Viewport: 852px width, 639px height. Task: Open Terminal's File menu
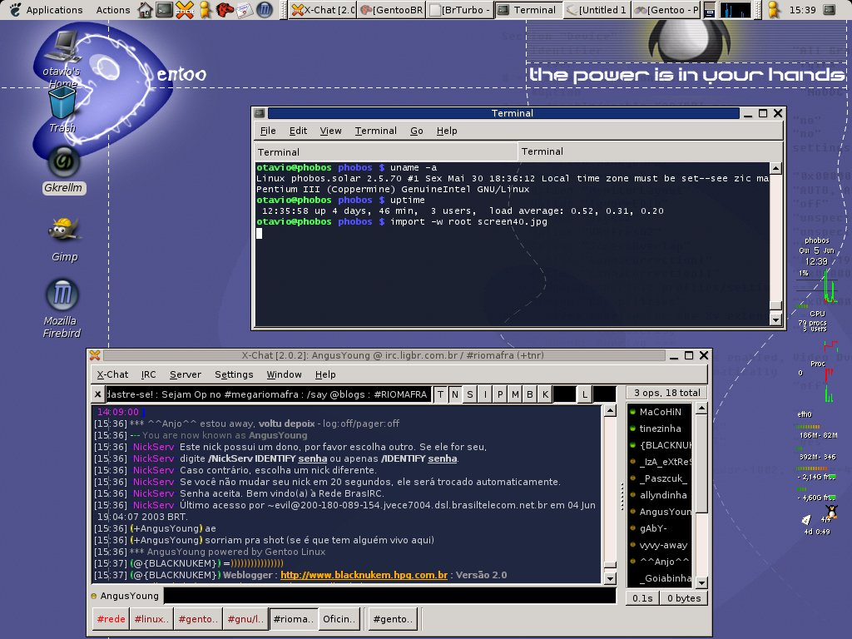(268, 131)
